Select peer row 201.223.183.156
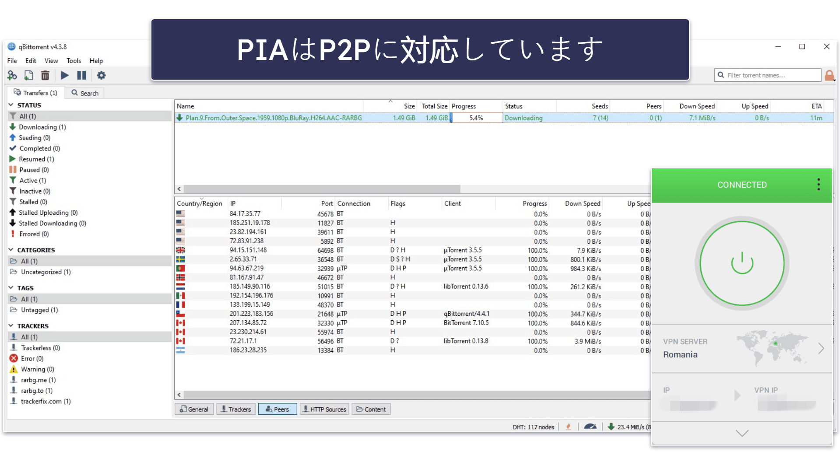 tap(413, 314)
